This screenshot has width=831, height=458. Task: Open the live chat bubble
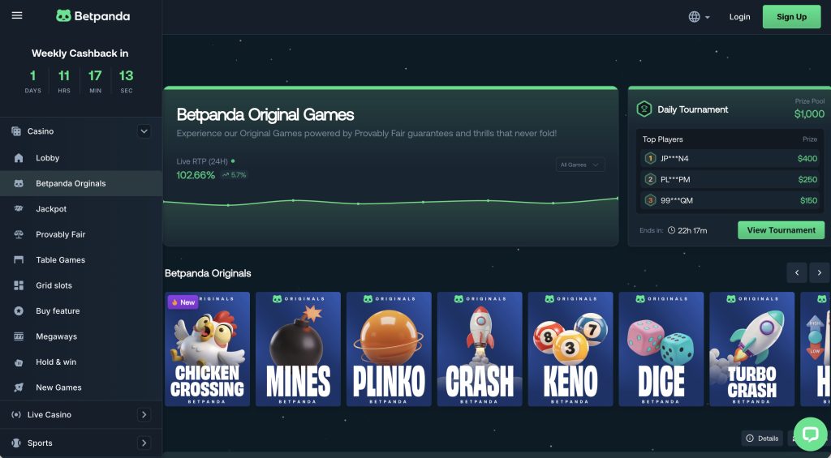click(x=811, y=434)
